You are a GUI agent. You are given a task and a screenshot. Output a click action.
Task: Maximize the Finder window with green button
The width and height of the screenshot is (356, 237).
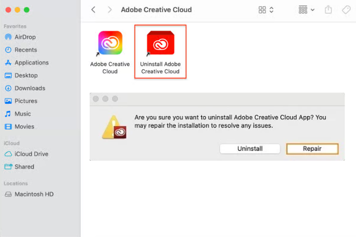click(x=27, y=10)
